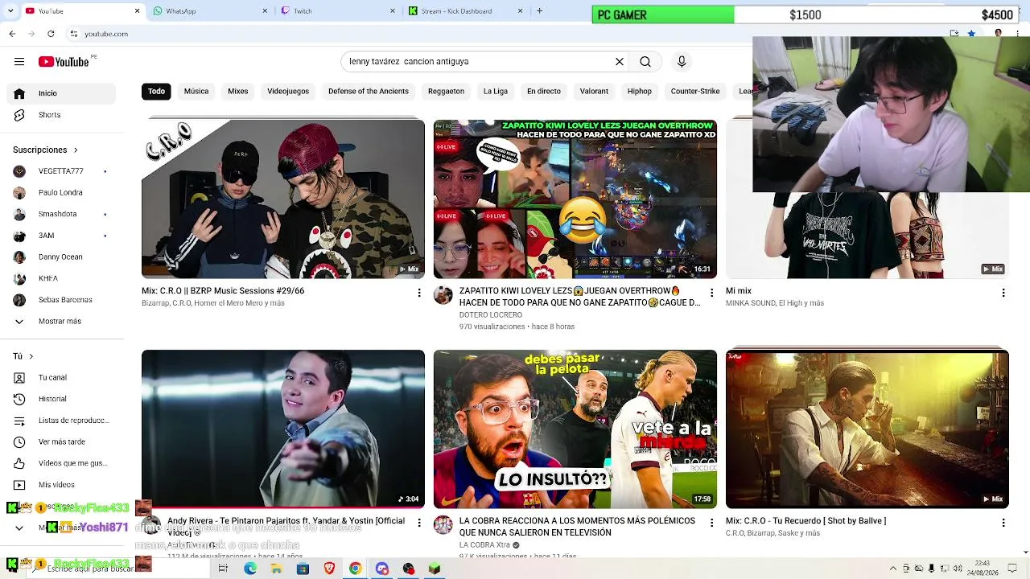1030x579 pixels.
Task: Open the Inicio home icon
Action: (x=19, y=93)
